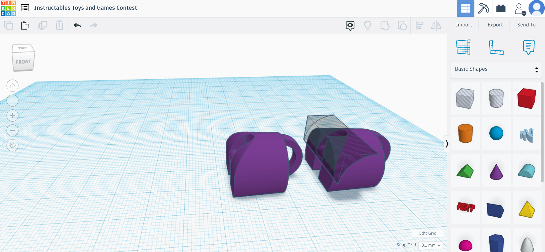Undo the last action

[x=77, y=26]
